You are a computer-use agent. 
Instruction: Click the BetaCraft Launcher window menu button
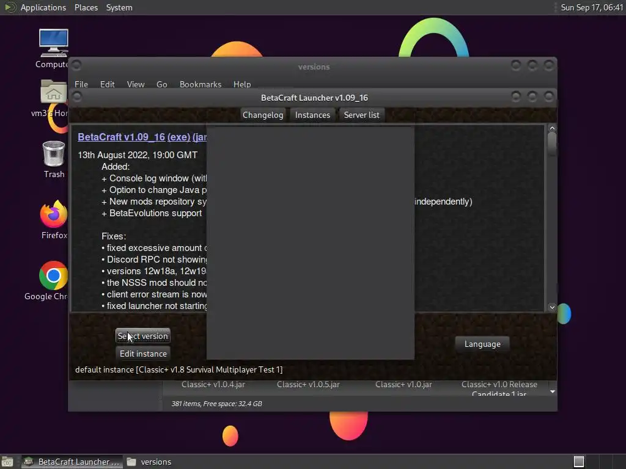77,97
